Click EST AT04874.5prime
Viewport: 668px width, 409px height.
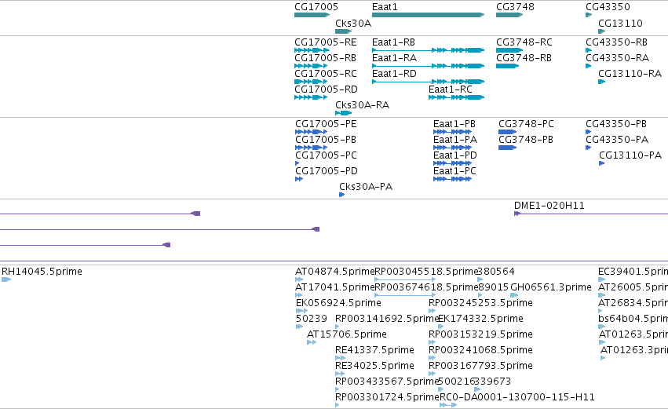tap(334, 272)
